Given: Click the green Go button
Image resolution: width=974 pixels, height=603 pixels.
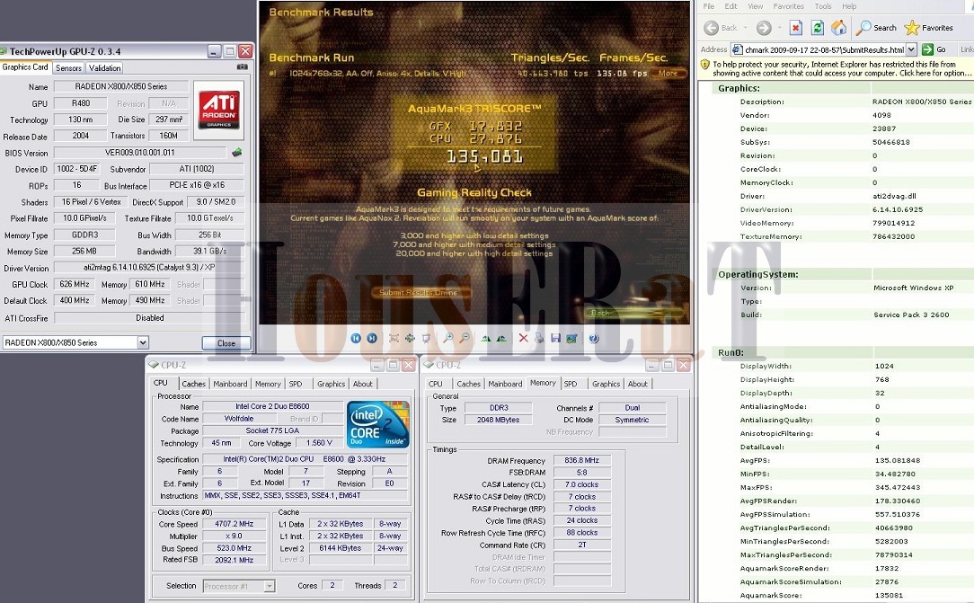Looking at the screenshot, I should [x=934, y=49].
